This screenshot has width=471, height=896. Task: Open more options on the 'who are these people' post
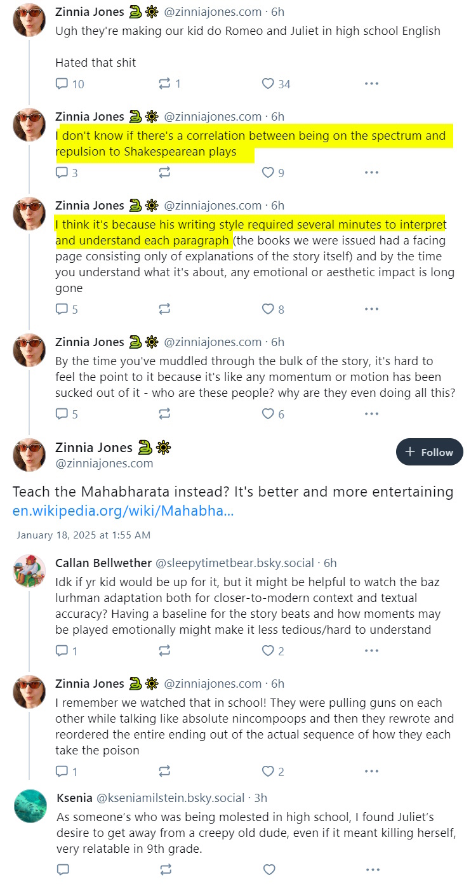click(372, 414)
